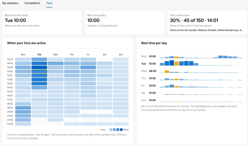
Task: Click the lightest blue legend swatch
Action: [x=111, y=130]
